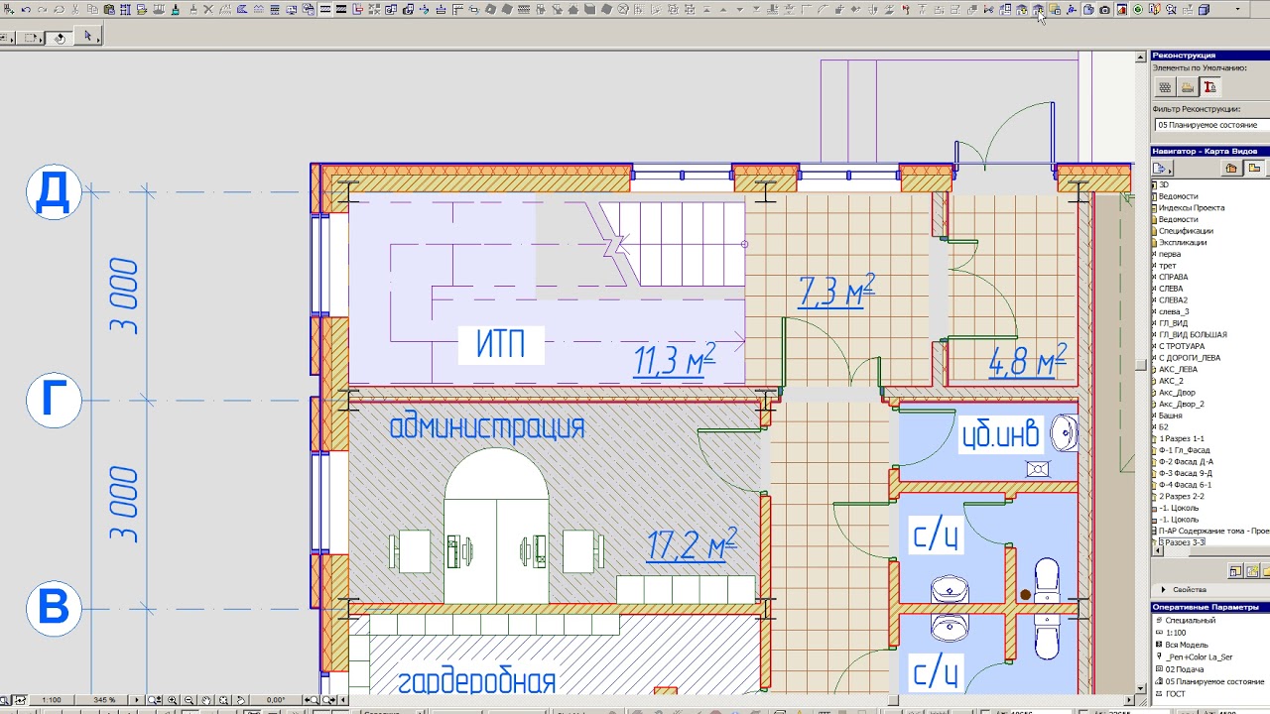
Task: Click the ГОСТ quick option
Action: click(1175, 694)
